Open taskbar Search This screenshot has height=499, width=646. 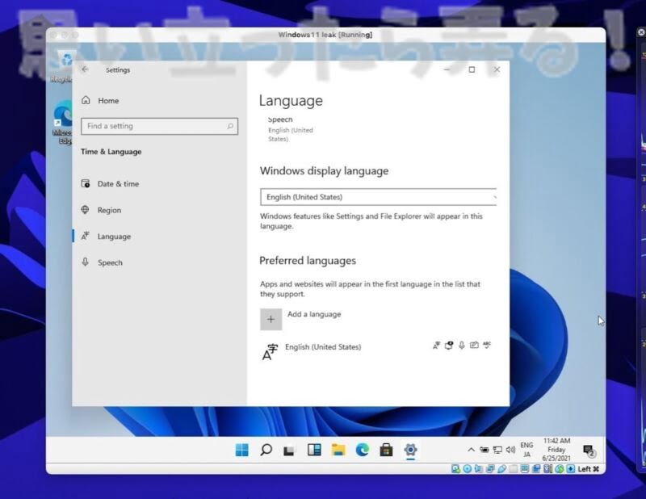[x=266, y=450]
